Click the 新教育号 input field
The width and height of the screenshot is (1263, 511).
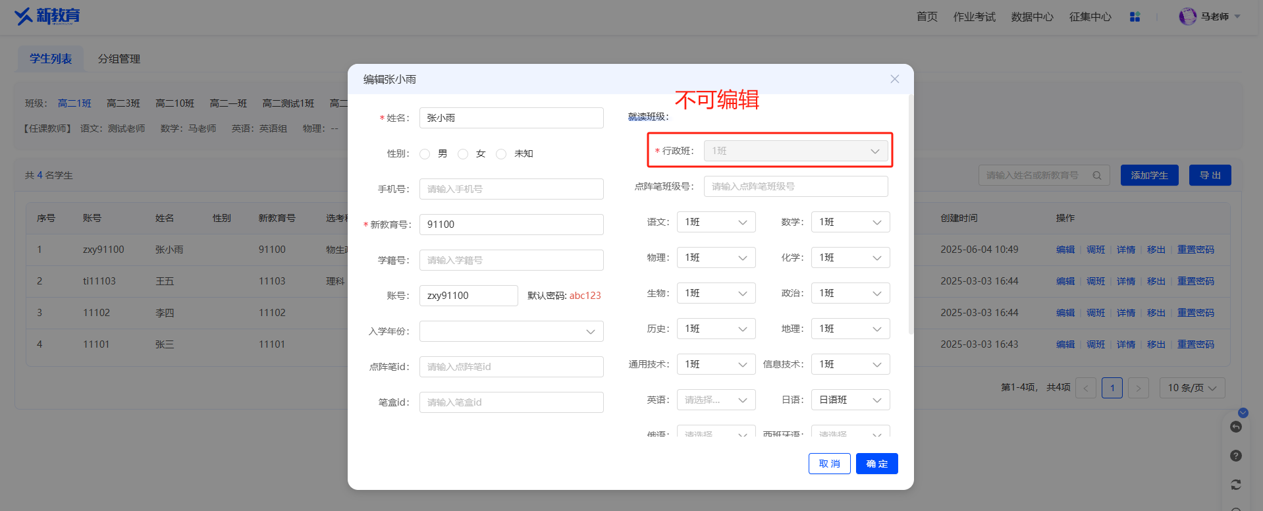coord(512,225)
